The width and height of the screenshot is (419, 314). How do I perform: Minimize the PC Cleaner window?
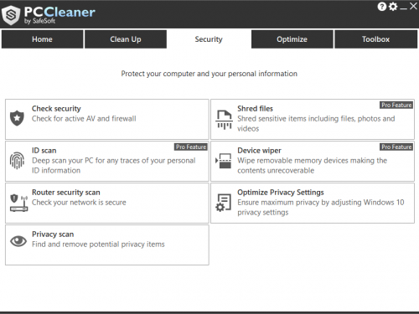point(403,8)
